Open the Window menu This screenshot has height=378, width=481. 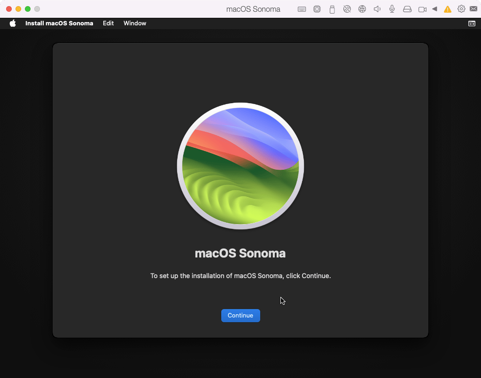(x=135, y=23)
